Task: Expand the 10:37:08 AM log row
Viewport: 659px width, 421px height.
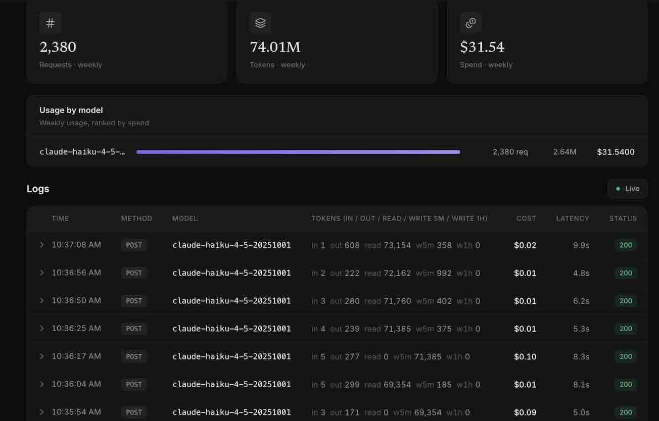Action: click(42, 245)
